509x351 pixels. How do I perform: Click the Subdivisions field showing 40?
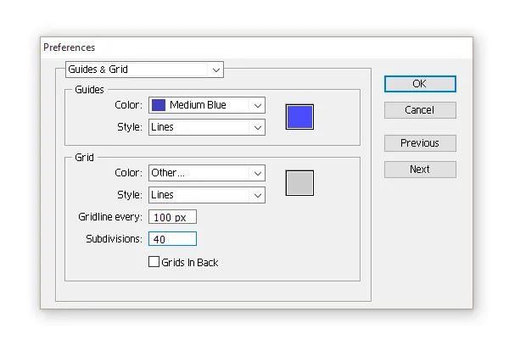point(172,239)
